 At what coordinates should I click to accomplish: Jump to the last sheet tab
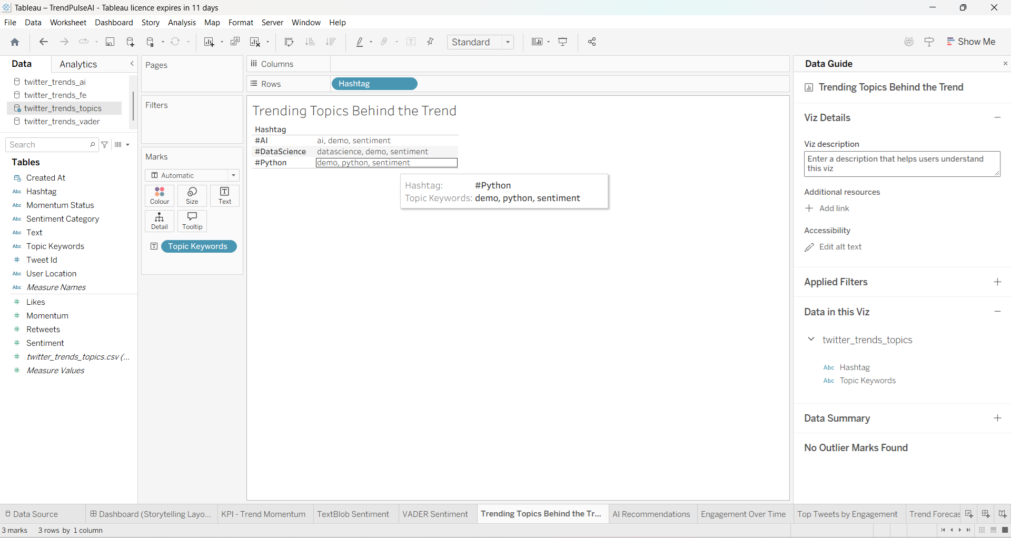pos(969,530)
